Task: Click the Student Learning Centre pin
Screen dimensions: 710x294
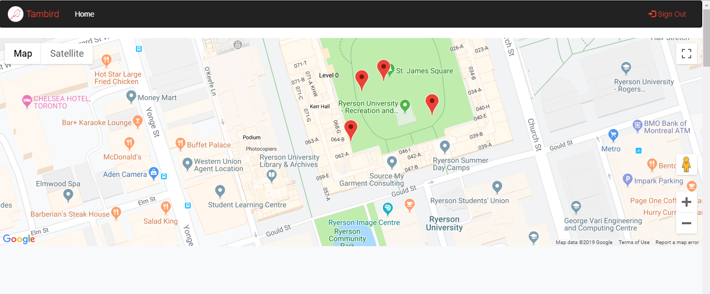Action: pos(220,191)
